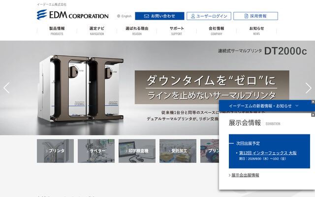Click the 展示会情報 EXHIBITION heading

[254, 123]
